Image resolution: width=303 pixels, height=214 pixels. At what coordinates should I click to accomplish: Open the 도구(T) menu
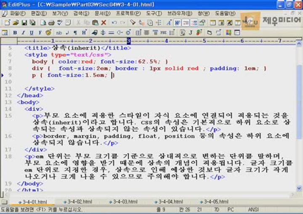coord(154,13)
